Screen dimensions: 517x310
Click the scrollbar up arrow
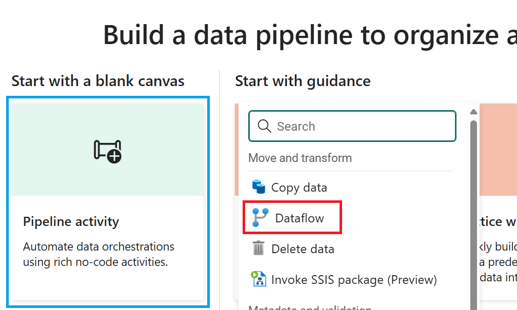click(x=473, y=111)
